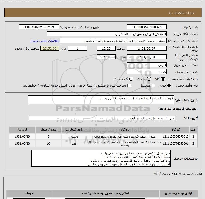The width and height of the screenshot is (205, 199).
Task: Click the صندلی اداری مدل اروند item name
Action: point(125,144)
